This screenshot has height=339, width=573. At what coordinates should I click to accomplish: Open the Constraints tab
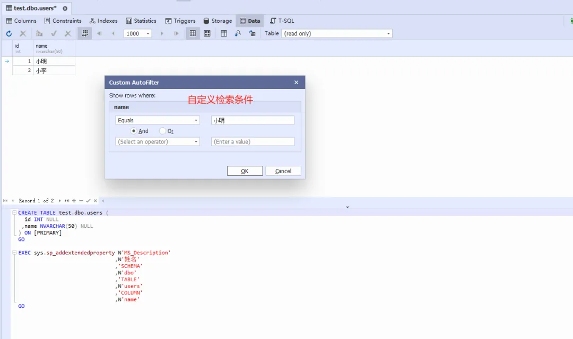[x=63, y=21]
